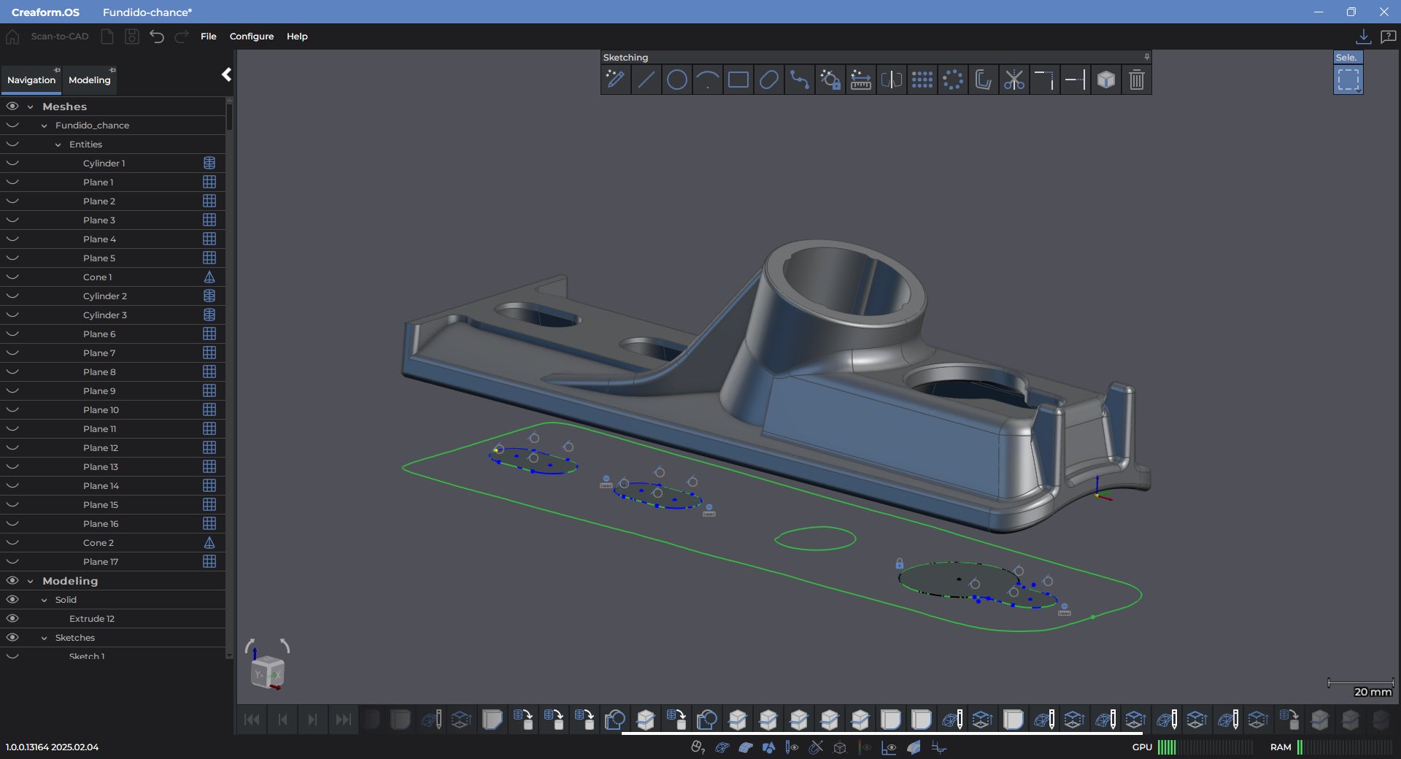Click the Scan-to-CAD button
This screenshot has width=1401, height=759.
59,36
